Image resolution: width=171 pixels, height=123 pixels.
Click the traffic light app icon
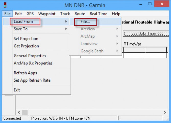pyautogui.click(x=5, y=5)
